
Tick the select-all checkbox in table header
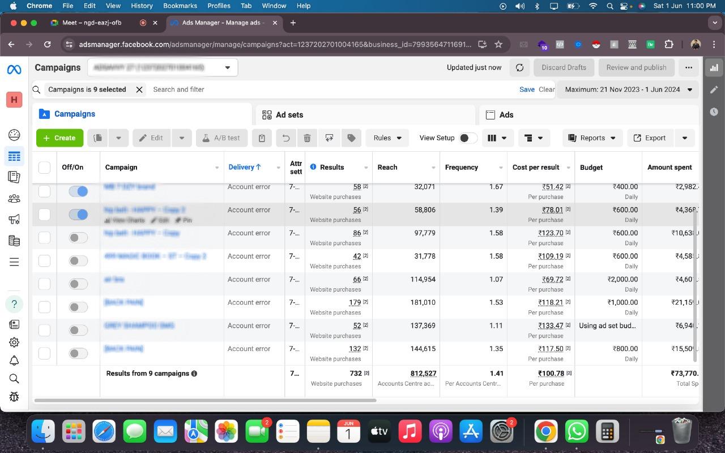pos(44,167)
